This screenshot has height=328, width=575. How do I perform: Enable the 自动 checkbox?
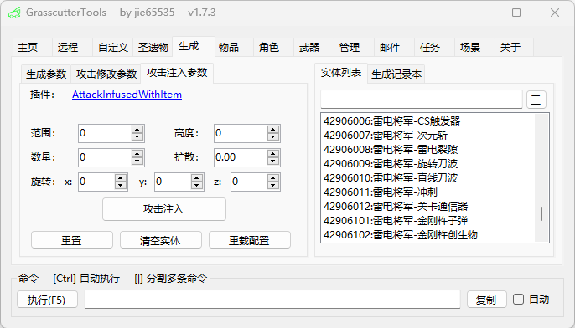[x=518, y=299]
